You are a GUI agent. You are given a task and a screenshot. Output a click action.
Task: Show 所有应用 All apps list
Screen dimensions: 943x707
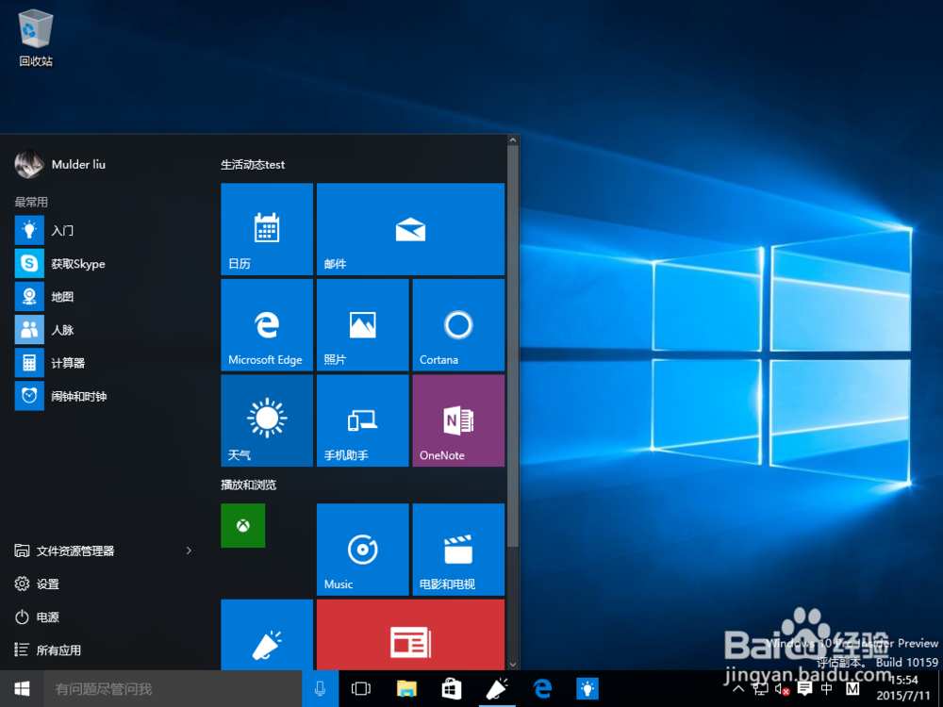(x=47, y=649)
